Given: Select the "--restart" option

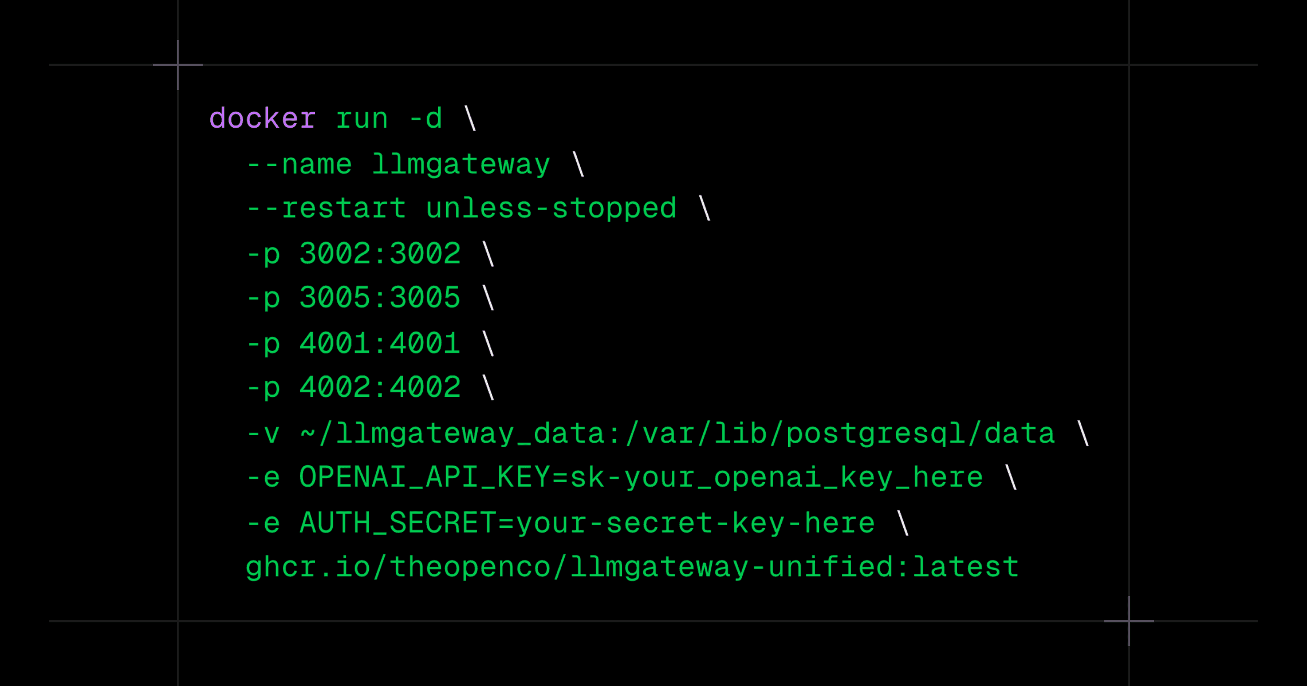Looking at the screenshot, I should click(326, 208).
